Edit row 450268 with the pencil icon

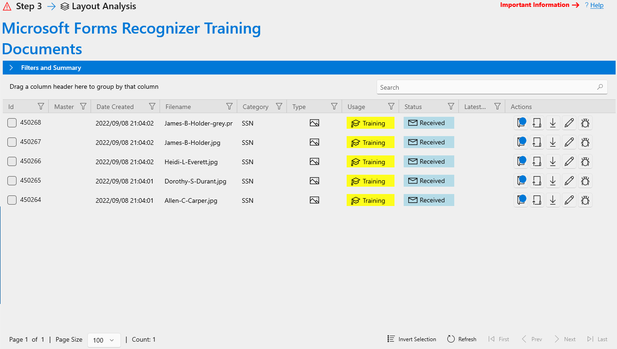(569, 123)
